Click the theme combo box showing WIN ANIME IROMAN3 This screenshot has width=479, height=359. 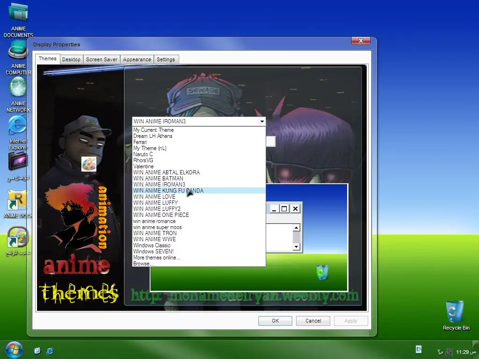coord(199,122)
